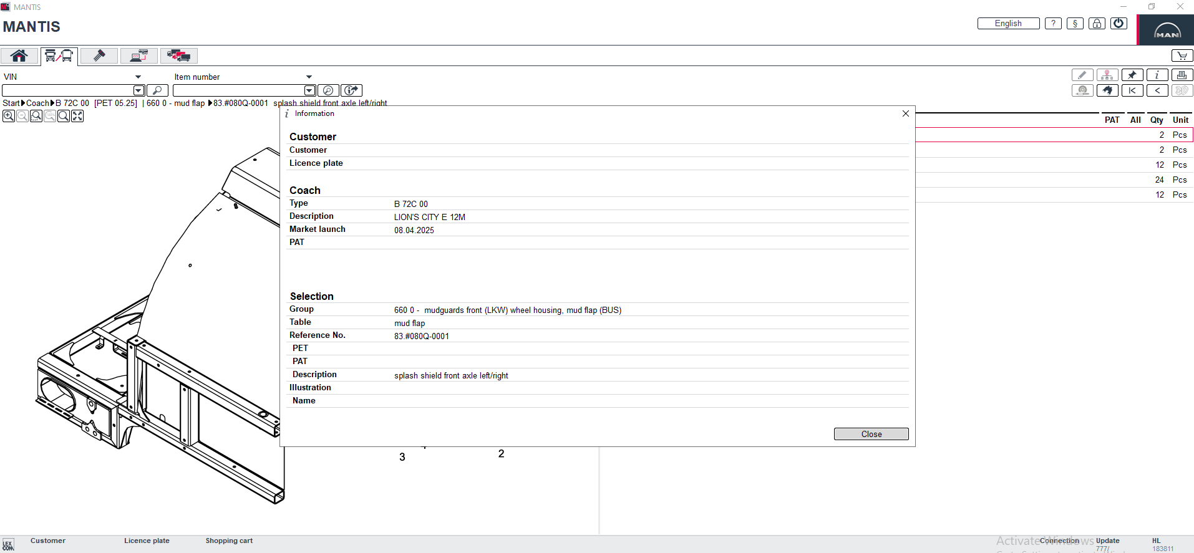Open the Home start tab
1194x553 pixels.
(x=19, y=55)
